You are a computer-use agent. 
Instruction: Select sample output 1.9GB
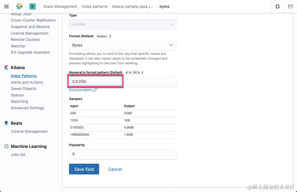point(128,135)
